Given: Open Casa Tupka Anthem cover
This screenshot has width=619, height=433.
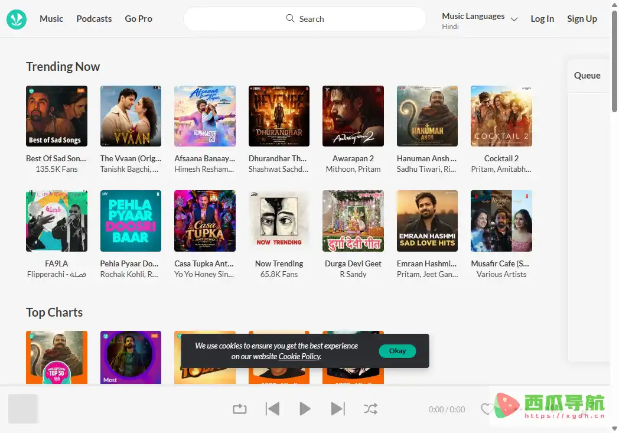Looking at the screenshot, I should pos(205,221).
